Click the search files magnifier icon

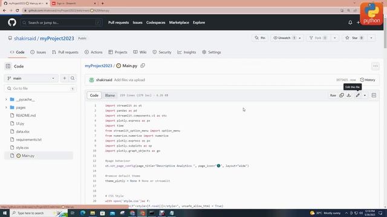pyautogui.click(x=73, y=78)
